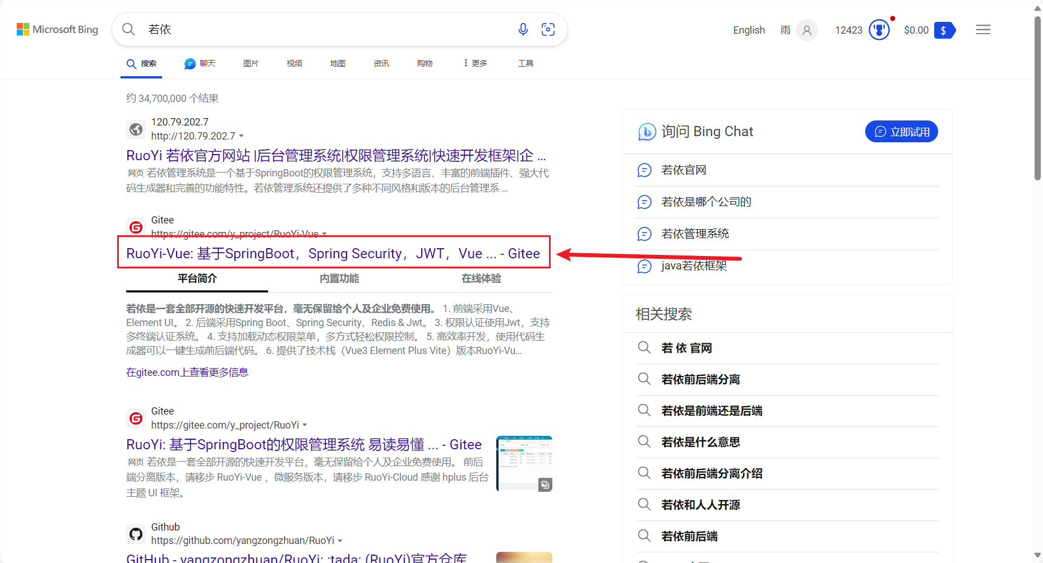Open 在gitee.com上查看更多信息 link

(x=187, y=373)
